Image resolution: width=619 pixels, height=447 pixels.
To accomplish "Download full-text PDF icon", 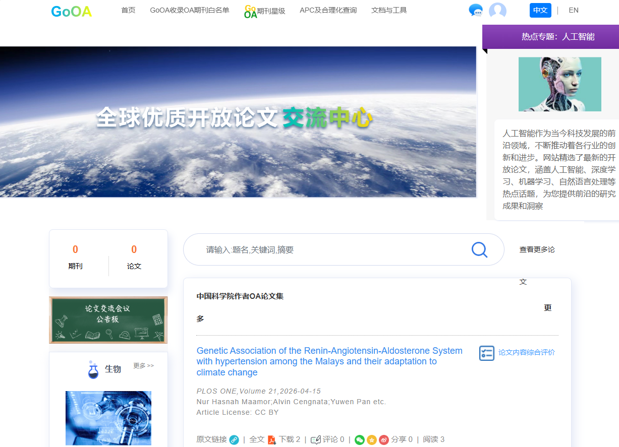I will pyautogui.click(x=271, y=440).
